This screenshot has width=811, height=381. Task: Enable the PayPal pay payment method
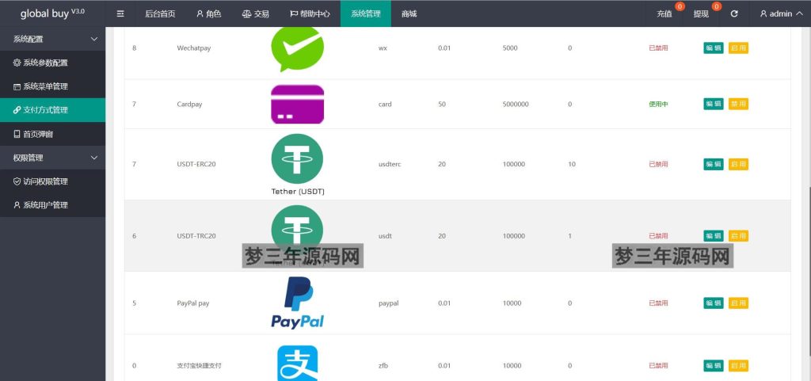pyautogui.click(x=738, y=303)
